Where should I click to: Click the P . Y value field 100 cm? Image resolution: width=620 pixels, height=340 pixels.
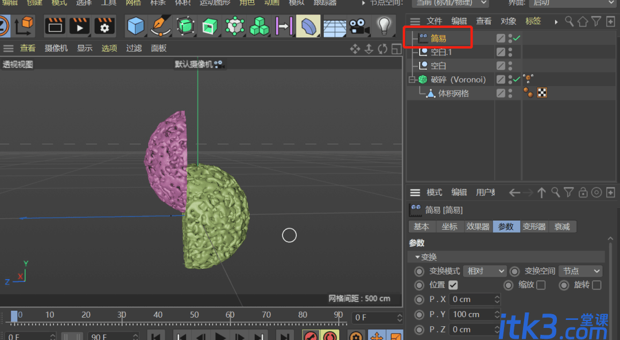point(472,315)
